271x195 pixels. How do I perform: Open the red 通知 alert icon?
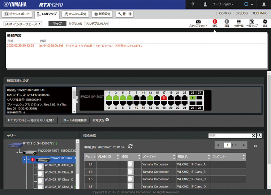215,23
